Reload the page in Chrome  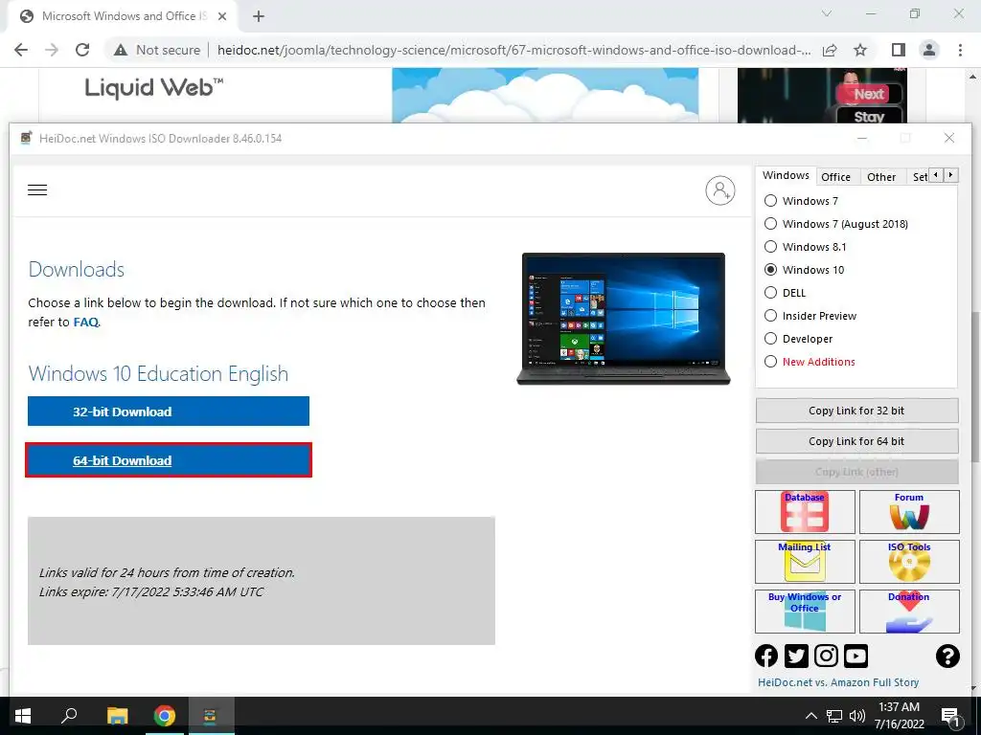click(82, 50)
